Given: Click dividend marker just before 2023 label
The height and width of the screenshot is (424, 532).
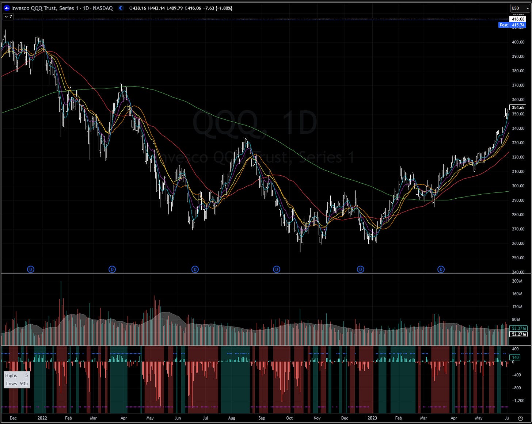Looking at the screenshot, I should click(361, 270).
